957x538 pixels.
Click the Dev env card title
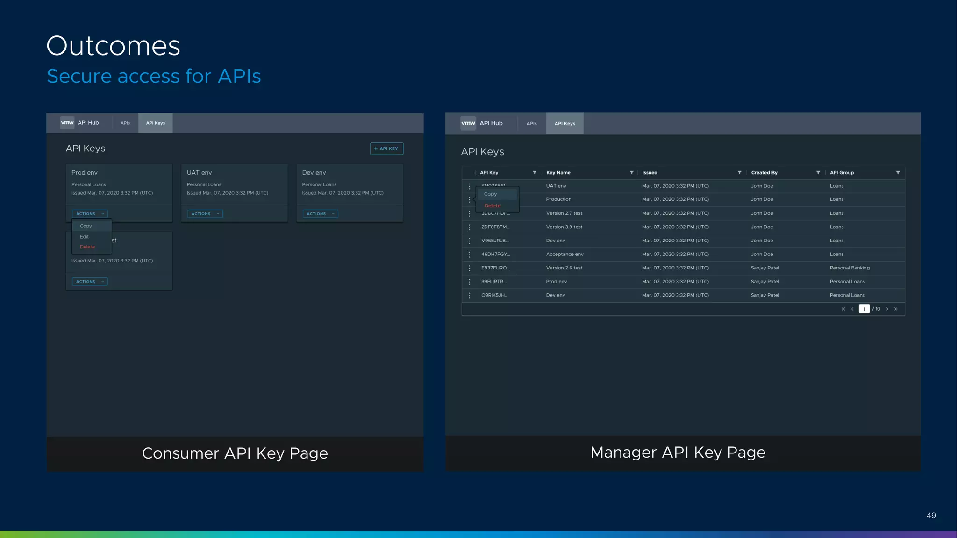coord(314,173)
